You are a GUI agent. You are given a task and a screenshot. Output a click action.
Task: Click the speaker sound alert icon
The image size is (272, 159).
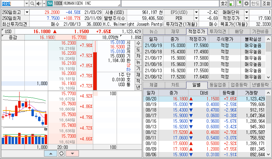point(39,3)
